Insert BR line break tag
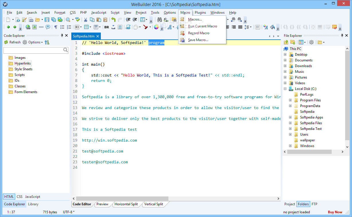352x217 pixels. click(107, 27)
